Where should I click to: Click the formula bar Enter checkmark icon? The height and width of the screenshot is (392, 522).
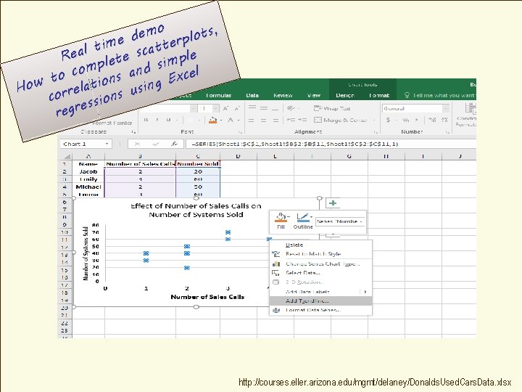point(155,144)
